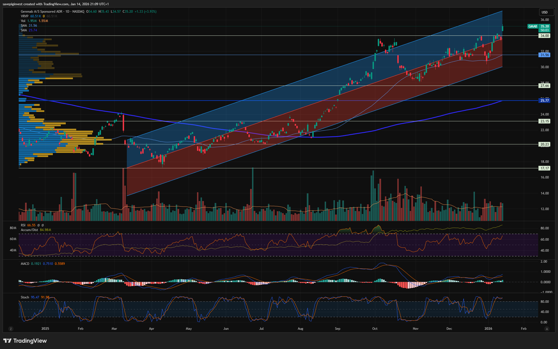Open the SMA 25.74 indicator legend
This screenshot has height=349, width=558.
pos(24,30)
